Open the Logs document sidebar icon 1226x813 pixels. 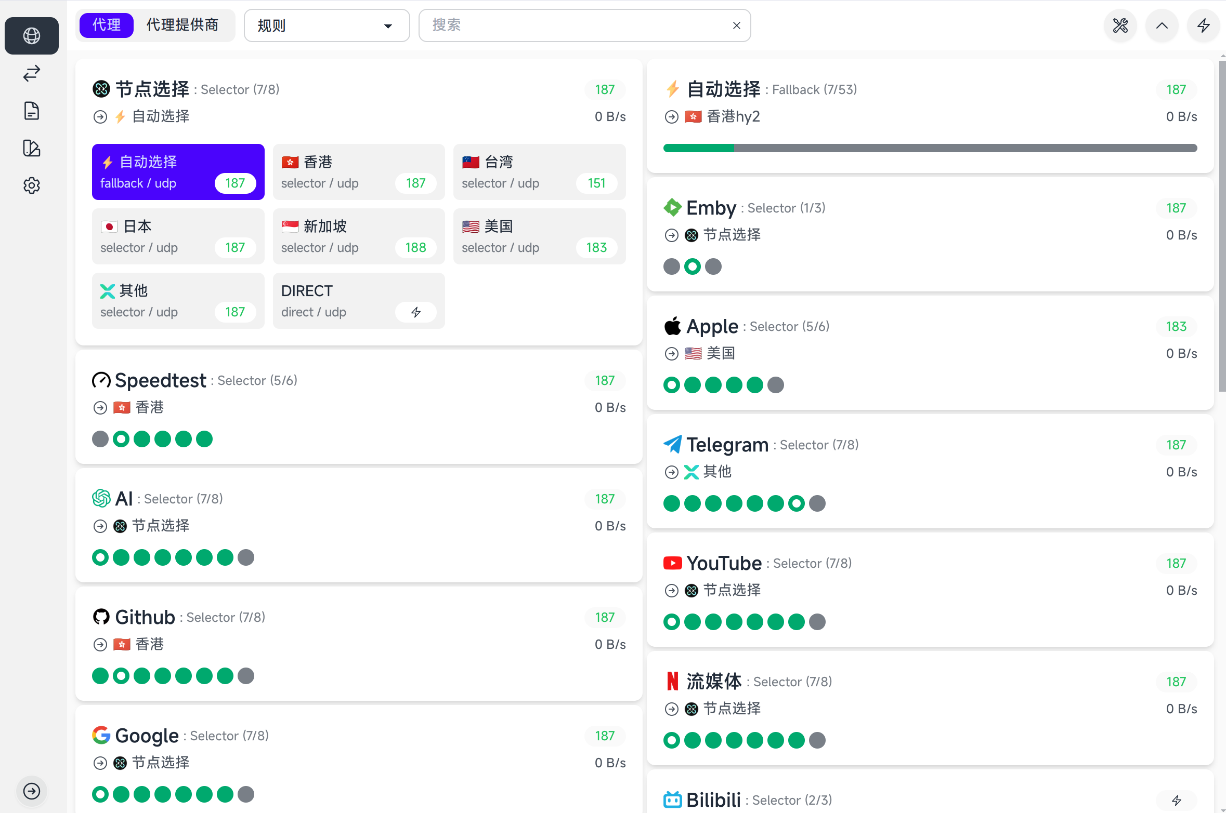(32, 111)
